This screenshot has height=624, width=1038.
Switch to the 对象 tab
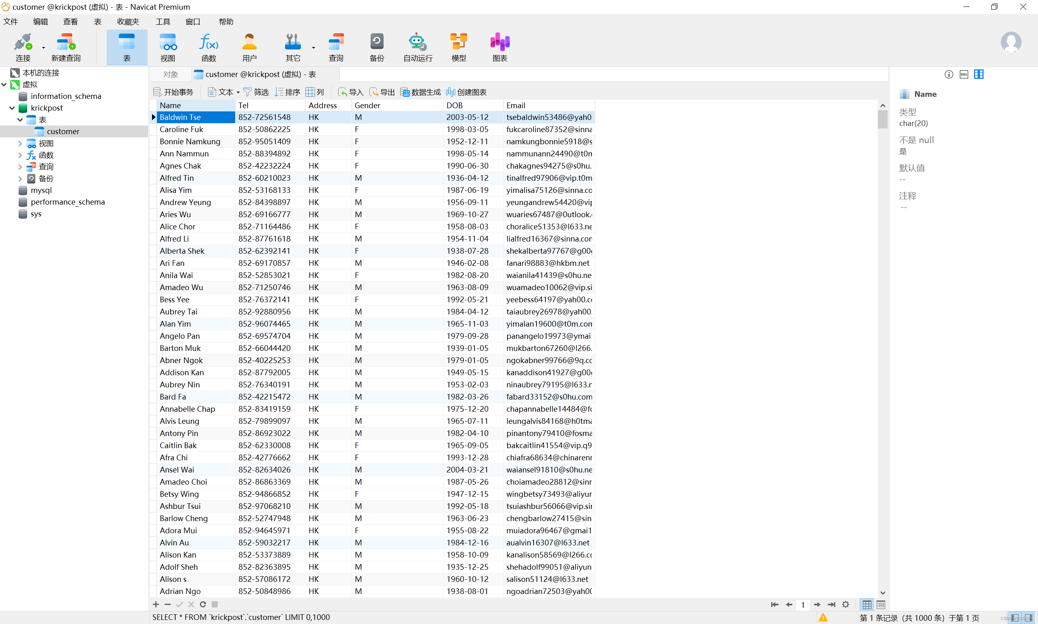[170, 75]
